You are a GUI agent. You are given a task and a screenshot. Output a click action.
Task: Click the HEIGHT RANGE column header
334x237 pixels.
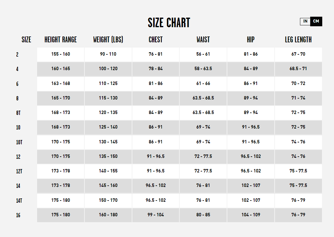[x=61, y=40]
